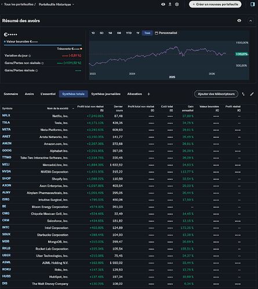
Task: Sort by 'Nom de la société' dropdown arrow
Action: [73, 109]
